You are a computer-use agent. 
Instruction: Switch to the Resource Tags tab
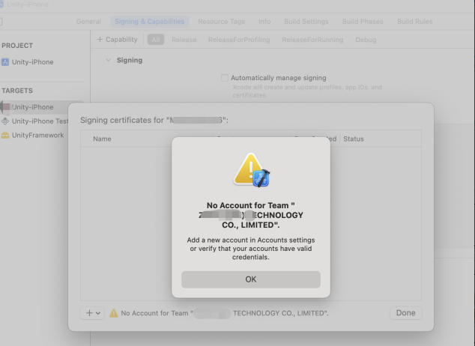[222, 22]
